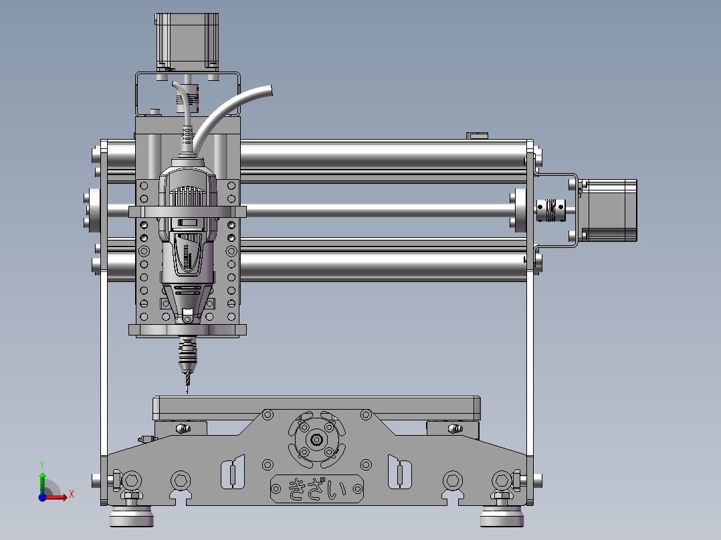Select the shaft coupling beside the right motor
Screen dimensions: 721x540
click(x=551, y=210)
